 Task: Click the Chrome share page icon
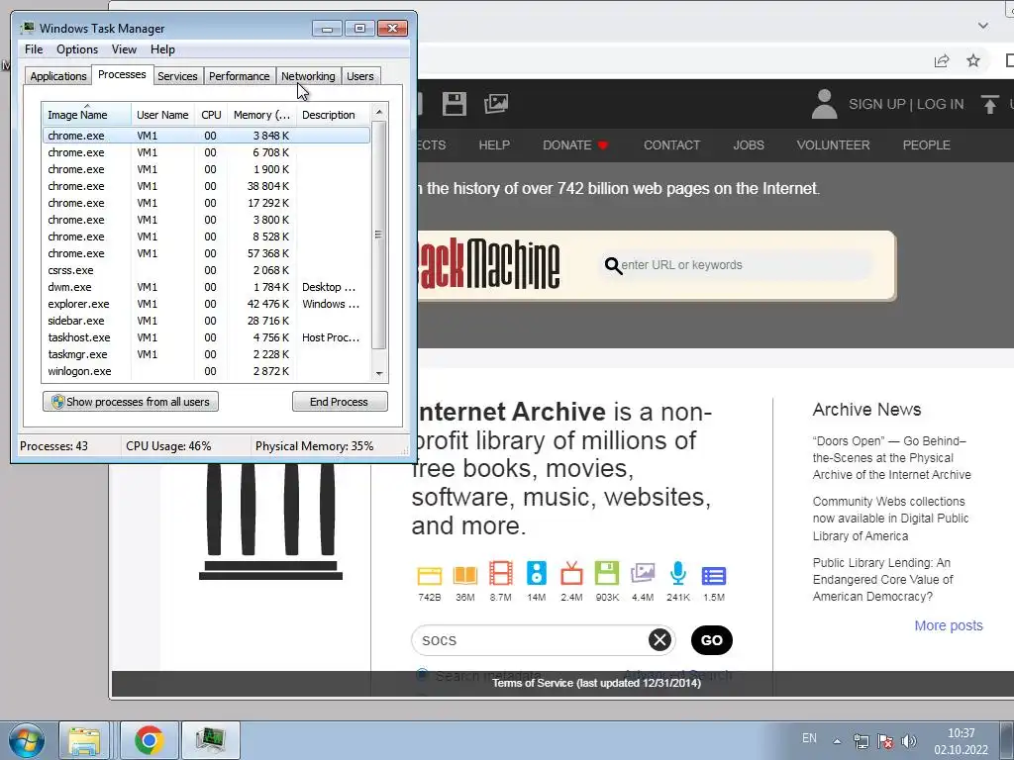942,60
